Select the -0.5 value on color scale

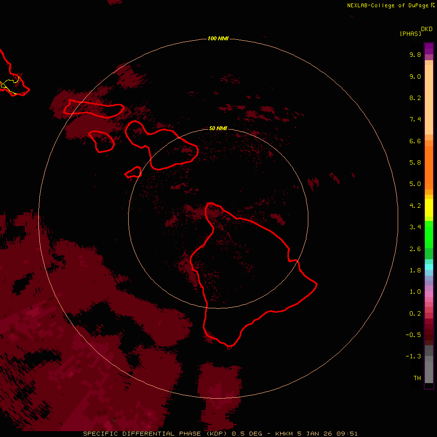point(413,335)
